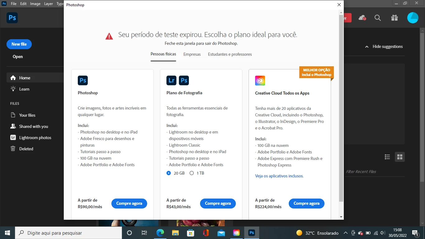The width and height of the screenshot is (425, 239).
Task: Open the File menu
Action: tap(14, 4)
